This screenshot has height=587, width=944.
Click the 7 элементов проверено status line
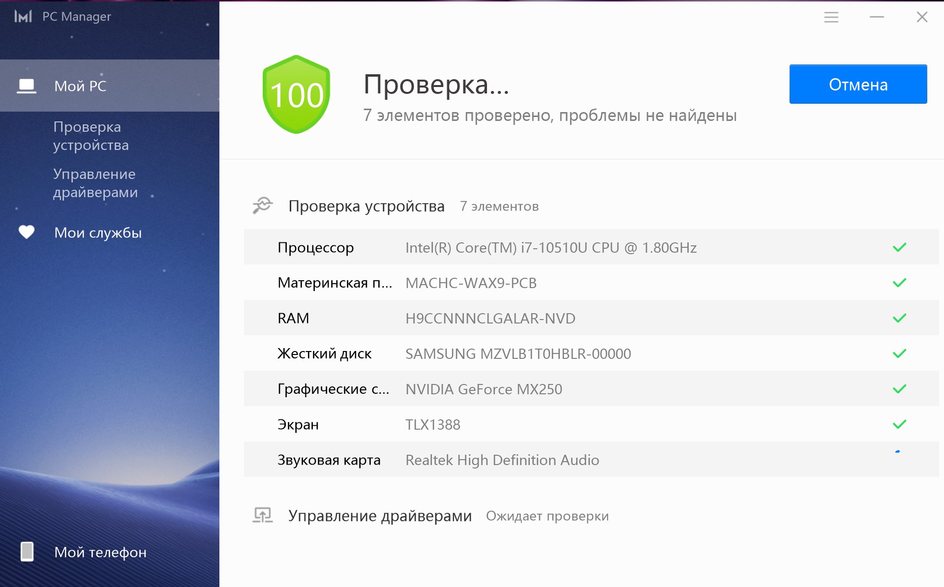click(x=550, y=116)
